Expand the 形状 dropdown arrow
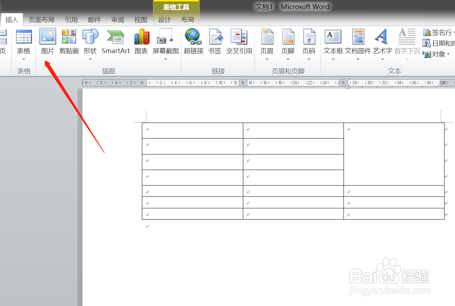Viewport: 455px width, 306px height. click(x=90, y=59)
